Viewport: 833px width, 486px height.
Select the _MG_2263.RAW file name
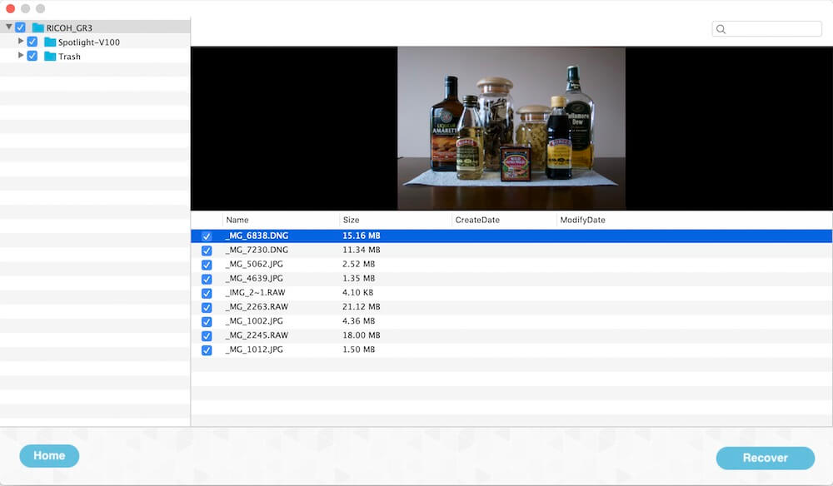click(257, 307)
